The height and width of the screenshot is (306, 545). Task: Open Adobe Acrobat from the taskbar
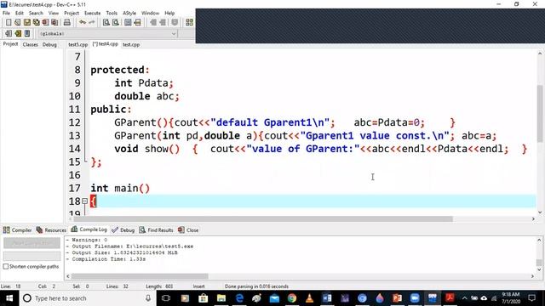450,298
